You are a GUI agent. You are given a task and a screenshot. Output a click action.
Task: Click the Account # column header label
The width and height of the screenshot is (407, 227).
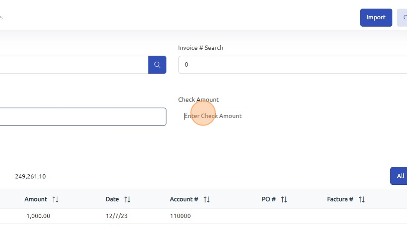184,199
